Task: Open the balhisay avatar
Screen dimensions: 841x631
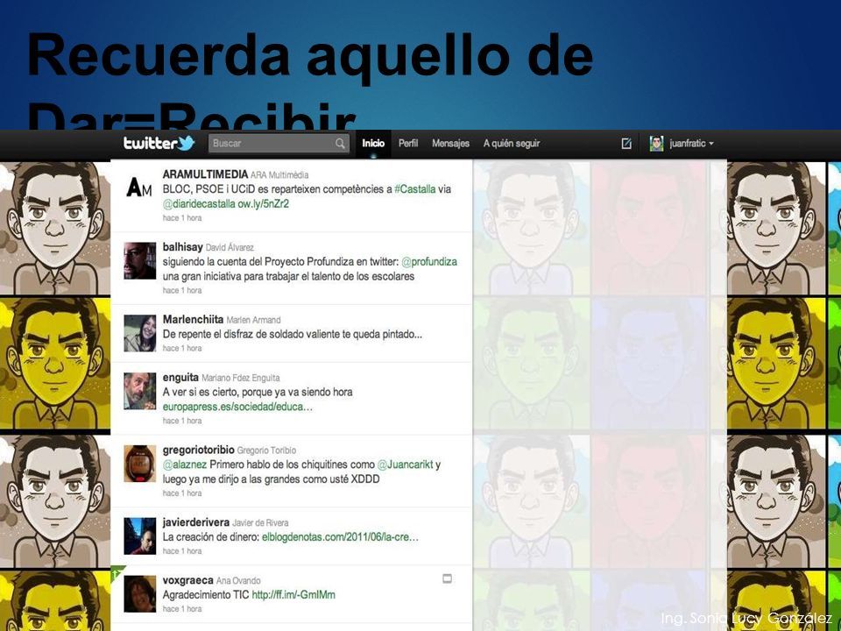Action: [x=139, y=260]
